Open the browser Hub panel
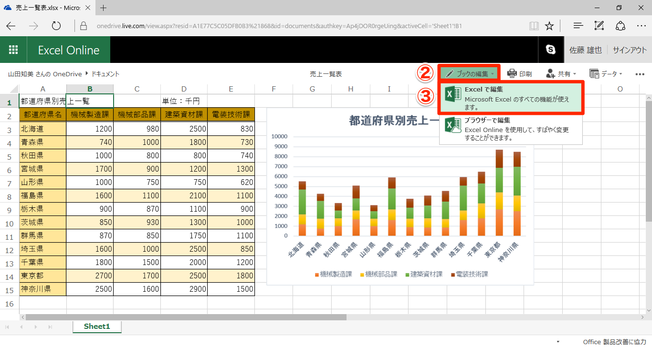The height and width of the screenshot is (347, 652). click(x=578, y=26)
